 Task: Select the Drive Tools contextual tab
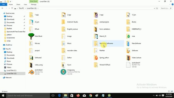coord(33,1)
